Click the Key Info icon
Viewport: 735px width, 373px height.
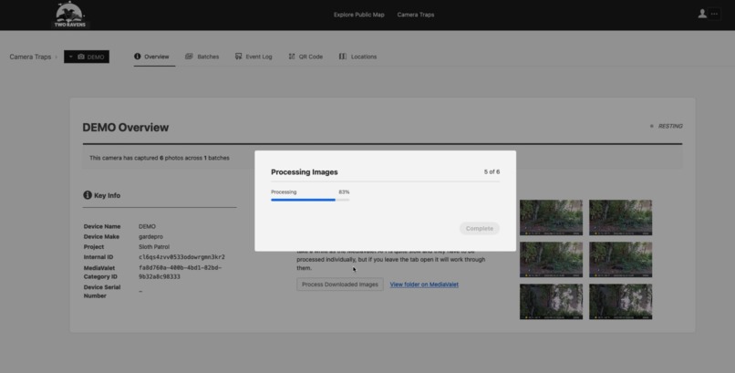coord(88,195)
